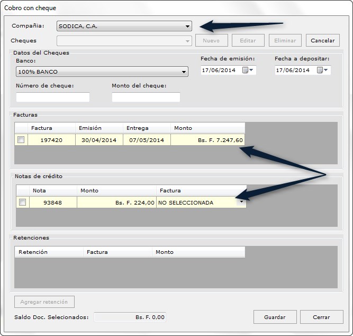
Task: Click Retención column header
Action: [x=49, y=252]
